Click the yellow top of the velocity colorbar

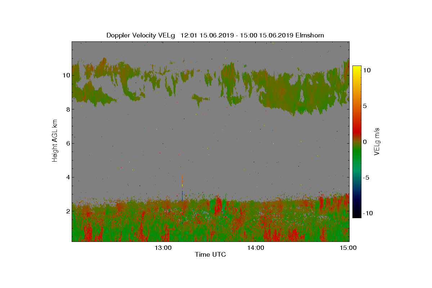click(x=357, y=69)
